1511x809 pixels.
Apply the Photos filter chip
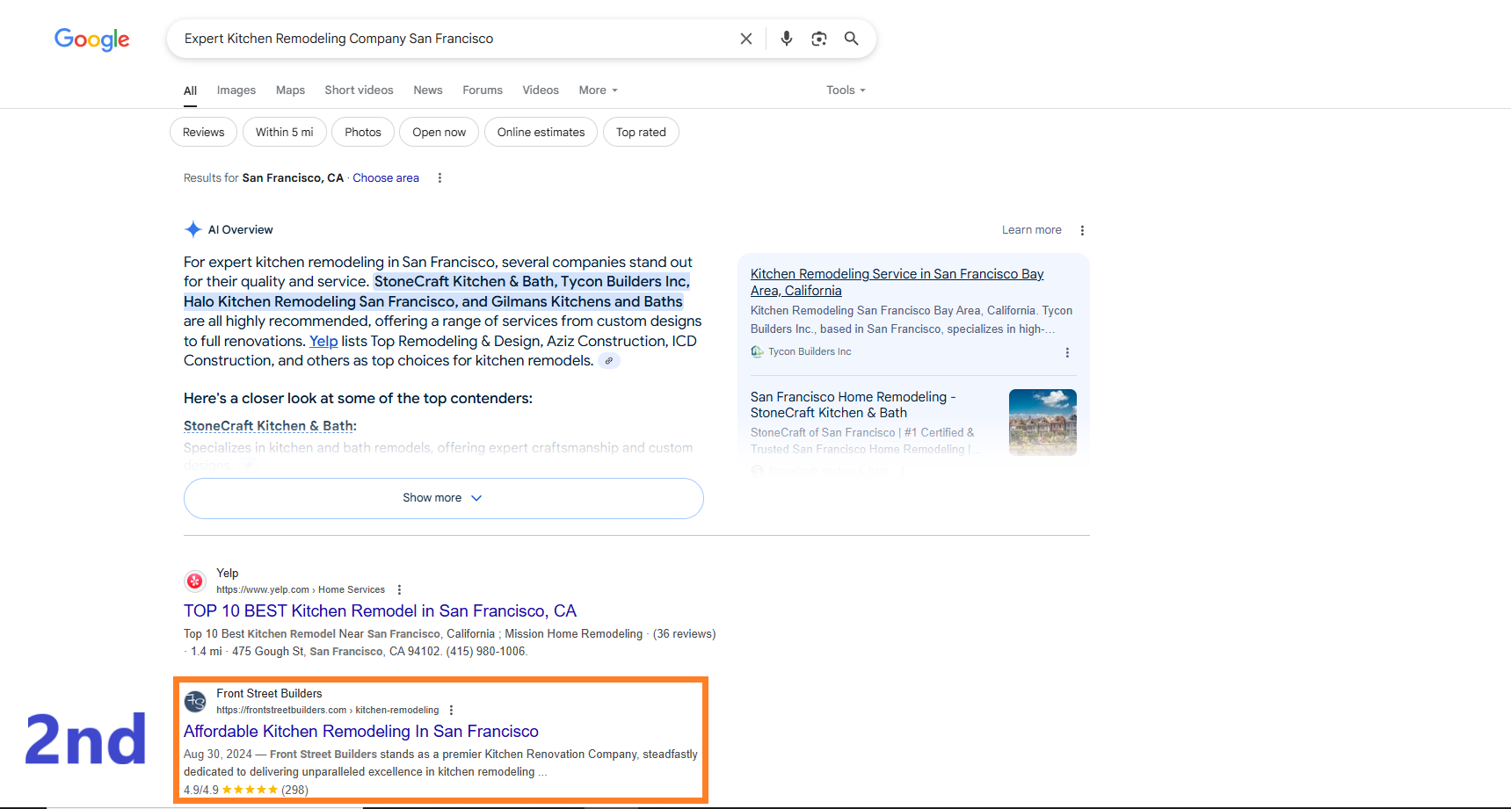(363, 132)
